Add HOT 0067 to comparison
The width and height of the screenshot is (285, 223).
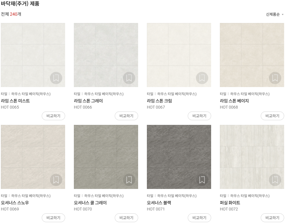point(199,116)
